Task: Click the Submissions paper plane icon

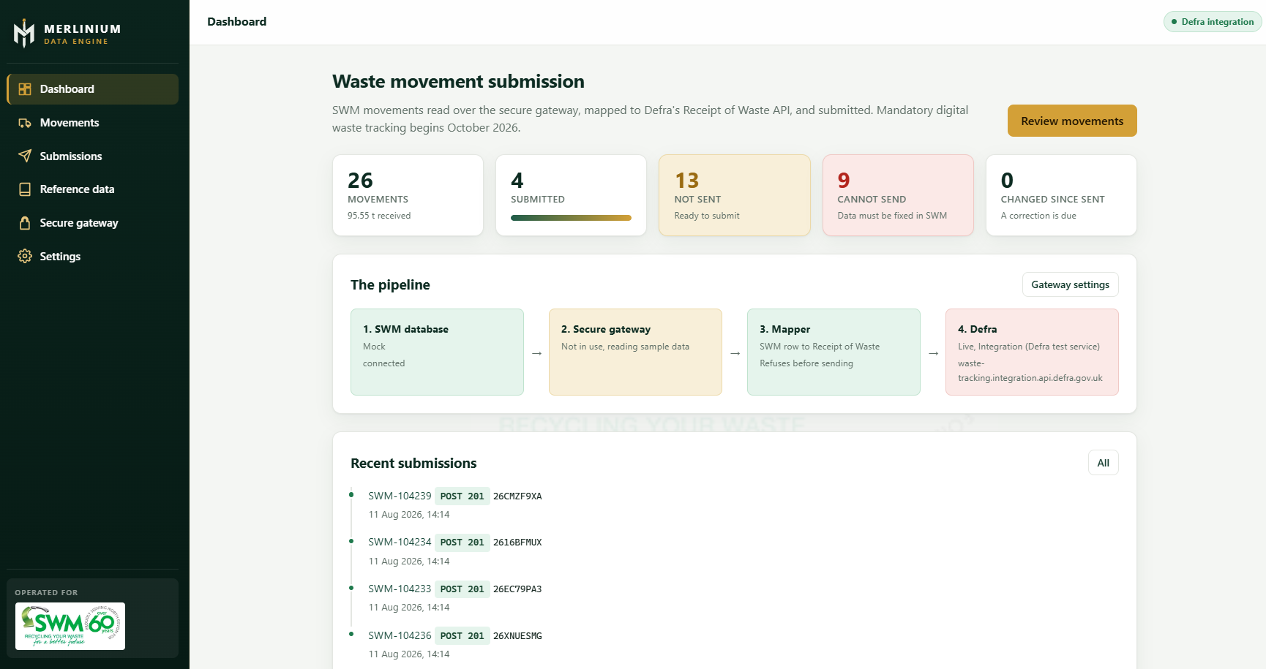Action: pyautogui.click(x=25, y=156)
